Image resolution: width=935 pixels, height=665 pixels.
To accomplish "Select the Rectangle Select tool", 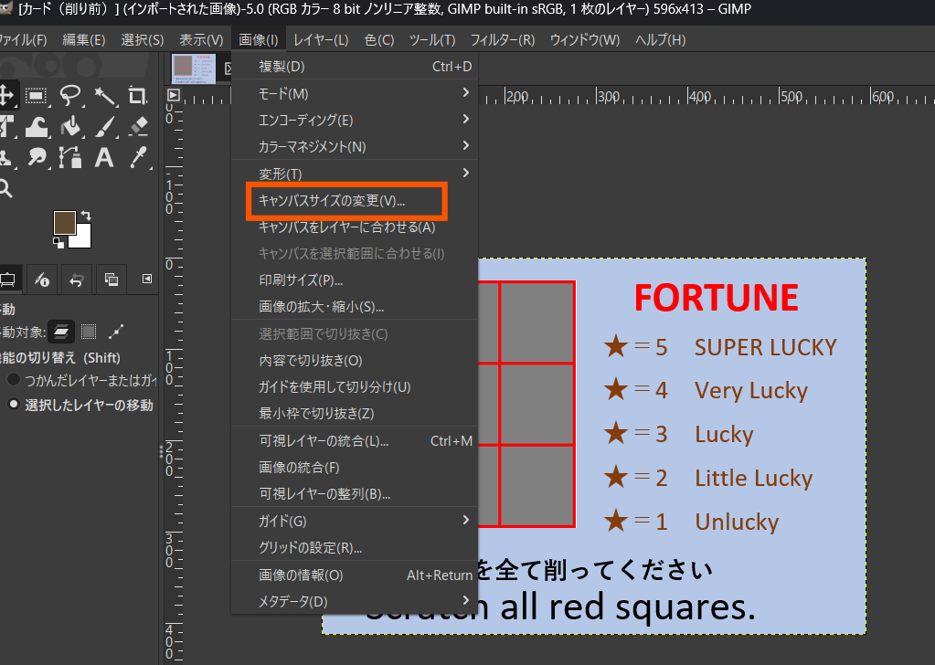I will coord(37,95).
